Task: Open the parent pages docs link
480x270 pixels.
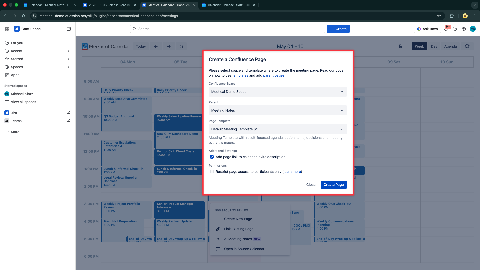Action: 274,75
